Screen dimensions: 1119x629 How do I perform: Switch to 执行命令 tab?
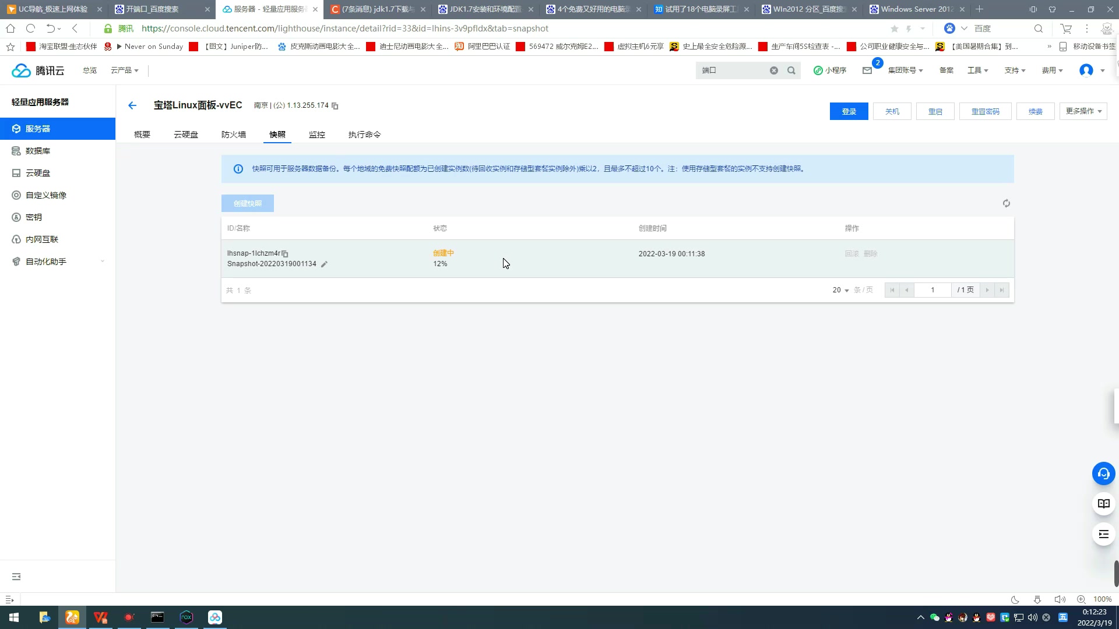pos(365,135)
